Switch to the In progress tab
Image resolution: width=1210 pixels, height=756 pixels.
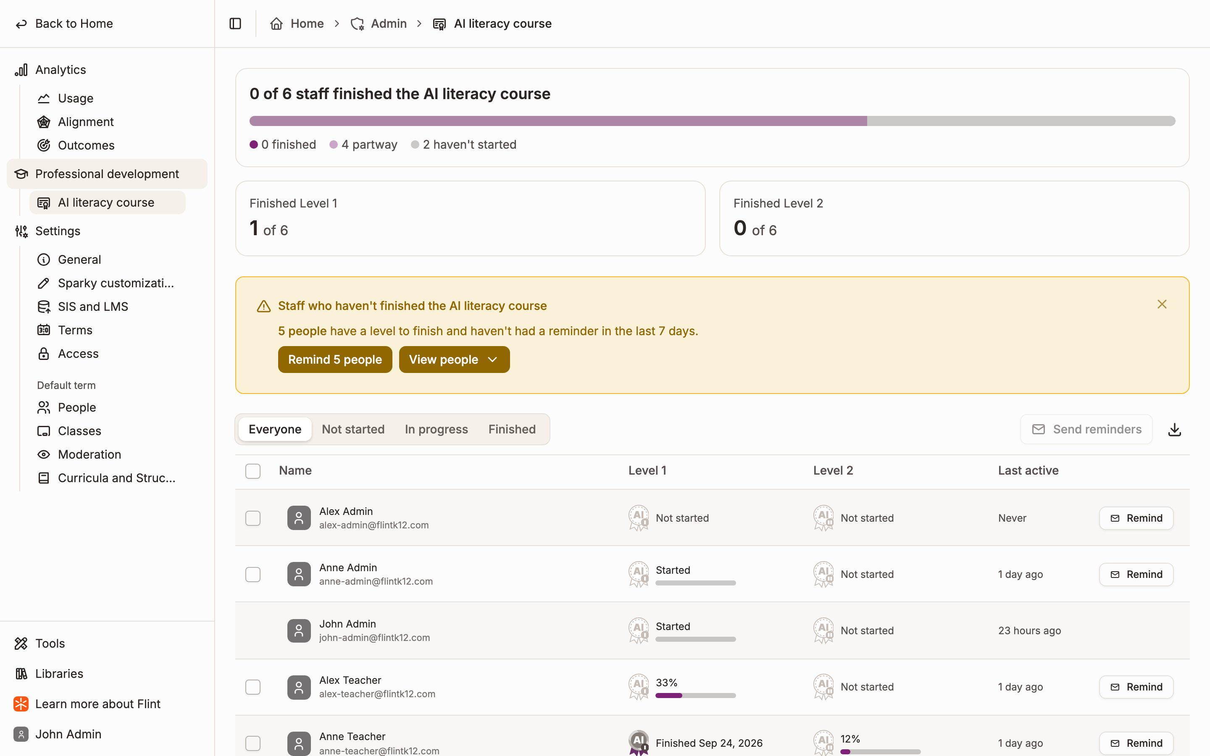coord(436,430)
